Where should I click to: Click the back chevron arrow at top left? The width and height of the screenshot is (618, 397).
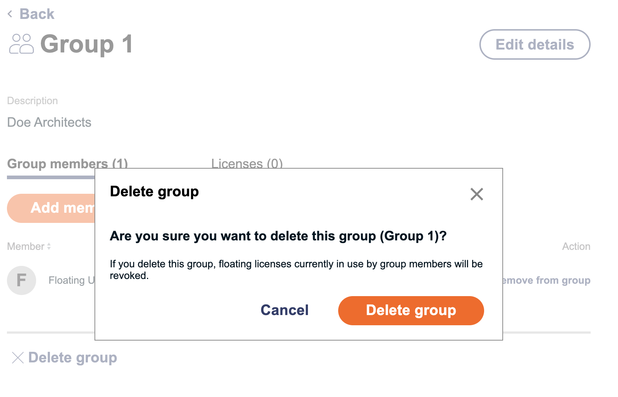9,14
